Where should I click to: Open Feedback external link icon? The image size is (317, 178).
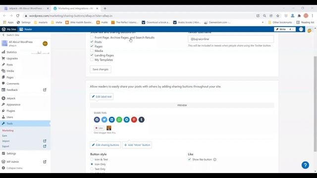pos(45,90)
